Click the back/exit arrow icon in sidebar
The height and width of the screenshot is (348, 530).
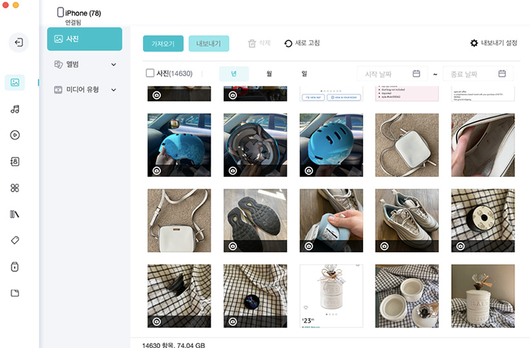pos(19,43)
